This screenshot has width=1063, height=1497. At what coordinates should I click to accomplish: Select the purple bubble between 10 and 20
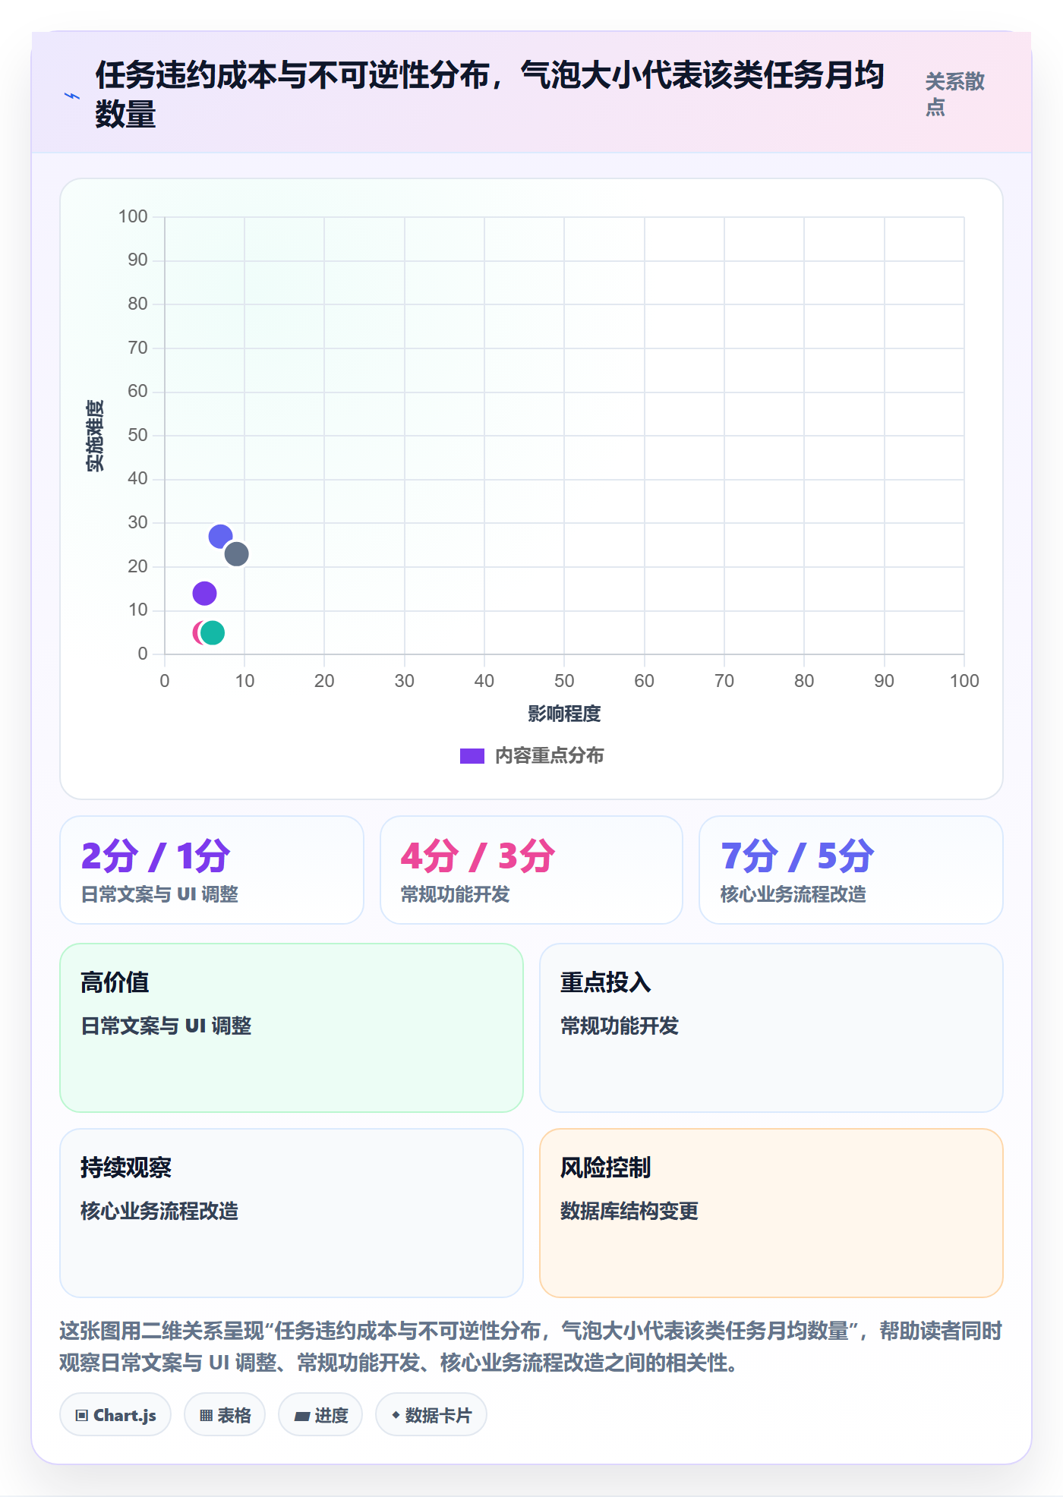(204, 593)
